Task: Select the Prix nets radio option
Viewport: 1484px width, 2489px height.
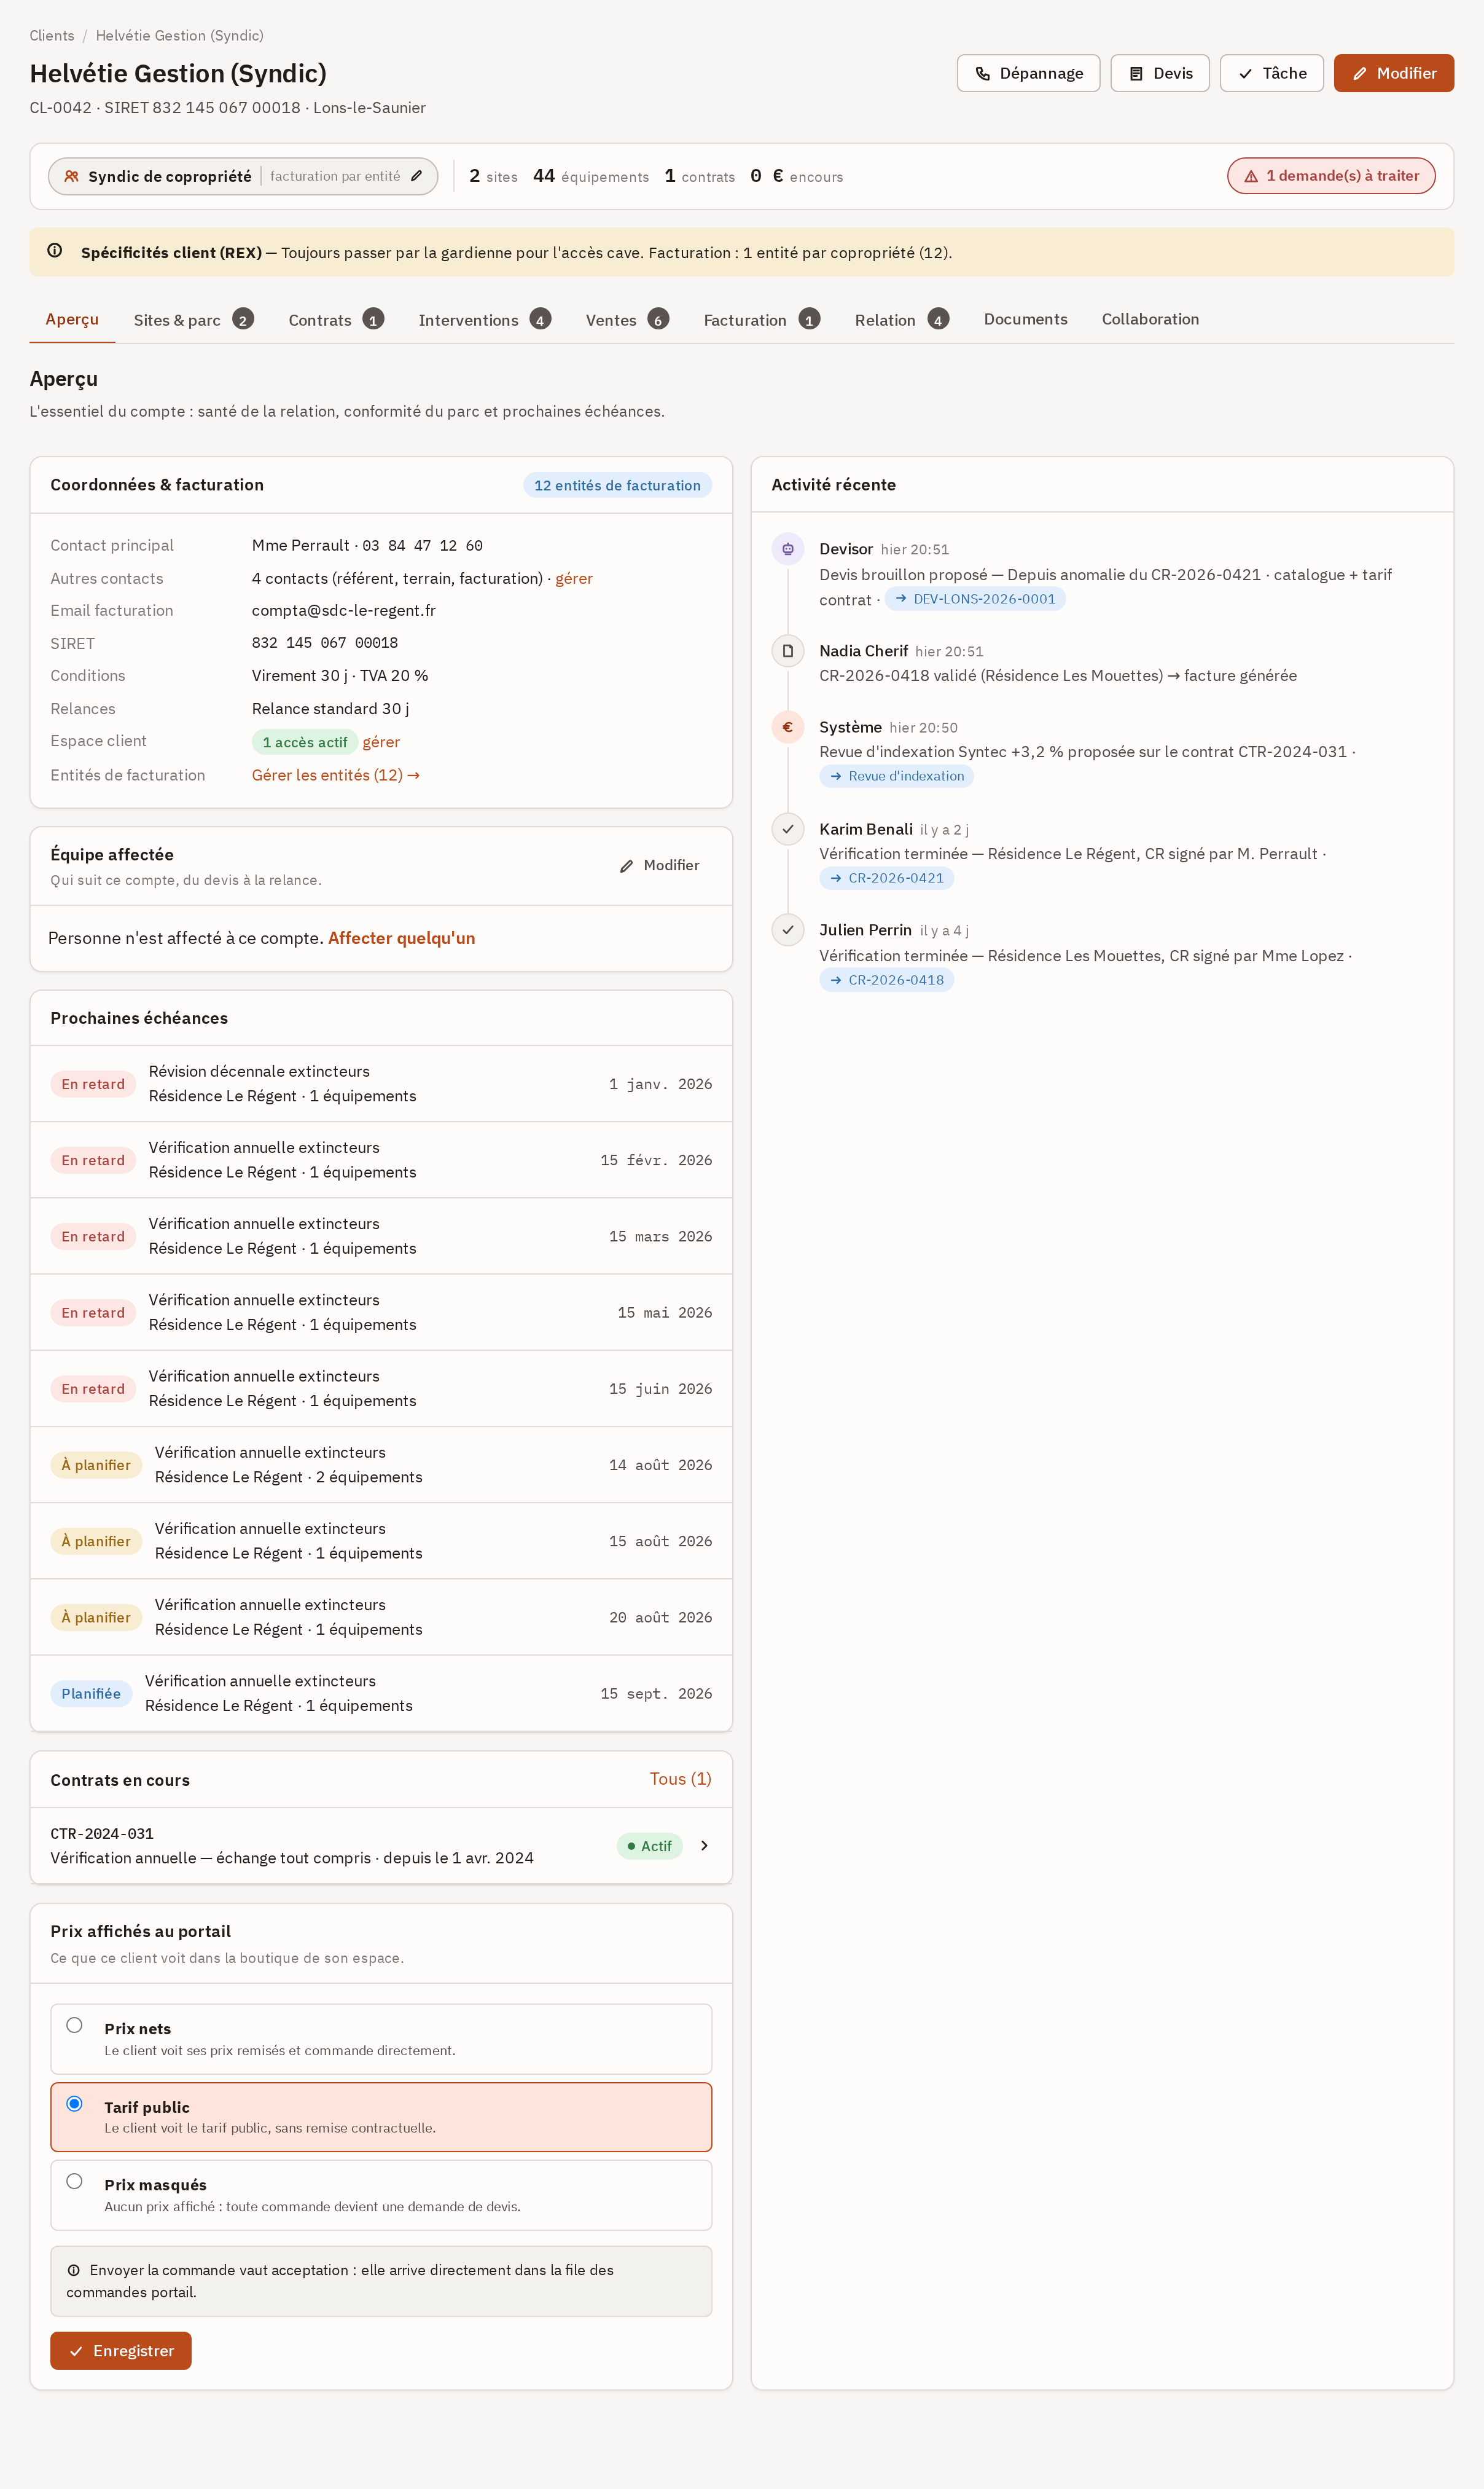Action: (x=74, y=2025)
